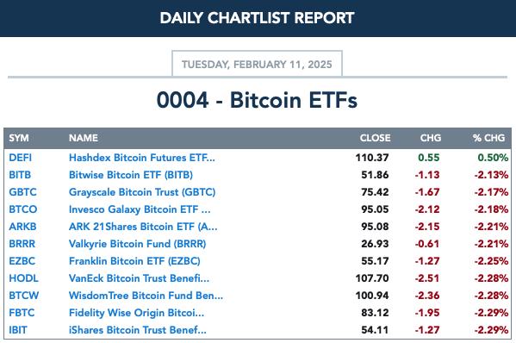Open Grayscale Bitcoin Trust (GBTC) link
Viewport: 516px width, 343px height.
click(142, 192)
